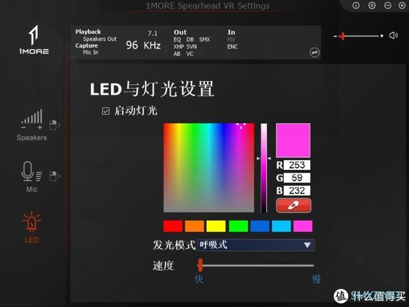Click Mic In under Capture

tap(90, 52)
